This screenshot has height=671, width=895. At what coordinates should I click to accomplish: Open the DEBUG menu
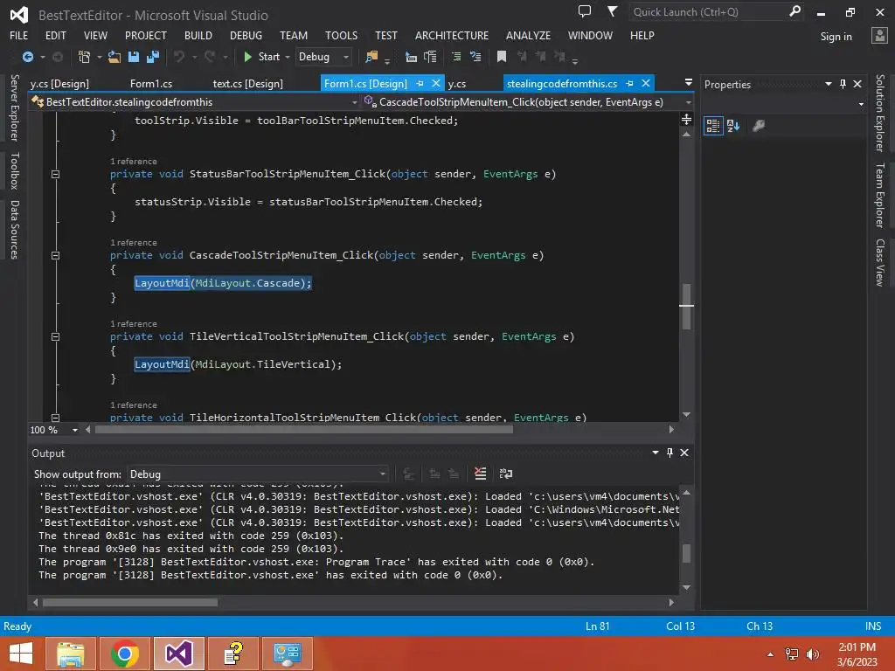click(x=246, y=35)
